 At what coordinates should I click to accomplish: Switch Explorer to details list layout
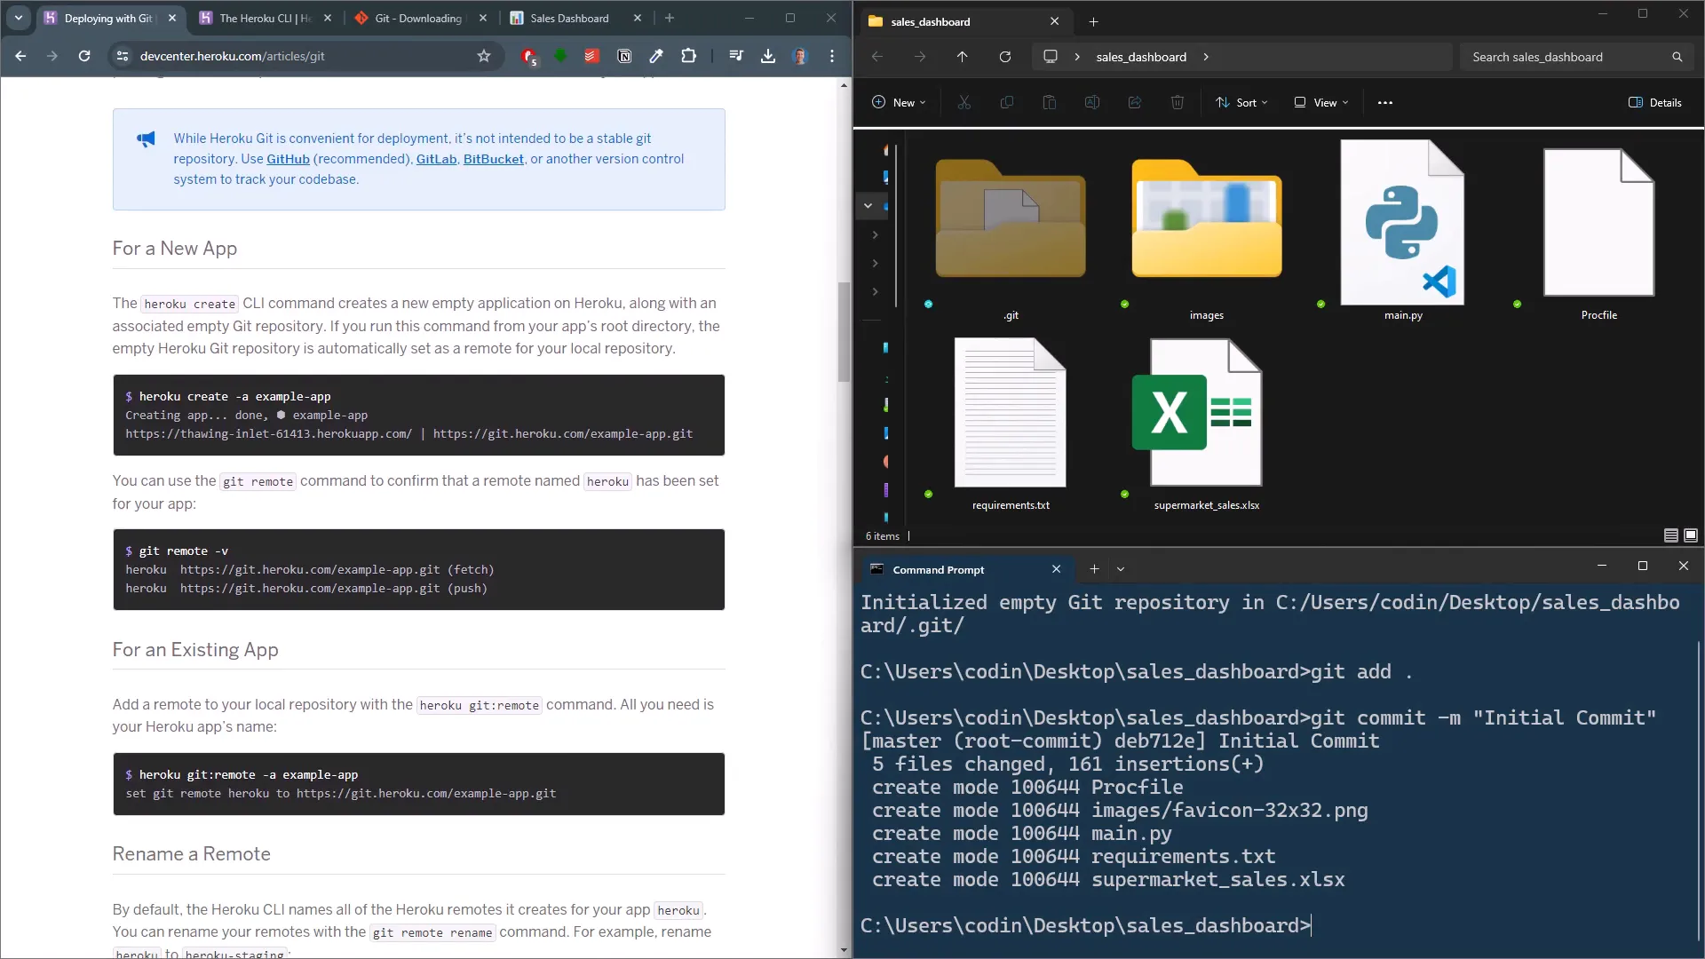pyautogui.click(x=1670, y=535)
